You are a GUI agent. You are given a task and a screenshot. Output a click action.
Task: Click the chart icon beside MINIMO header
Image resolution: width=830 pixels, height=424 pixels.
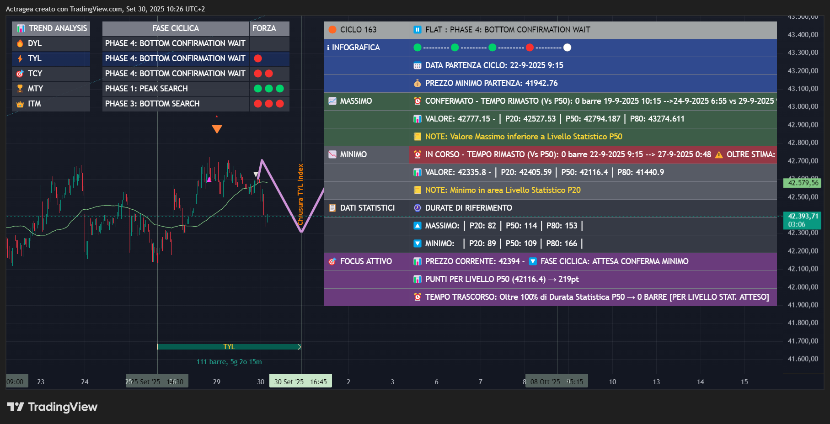tap(332, 154)
